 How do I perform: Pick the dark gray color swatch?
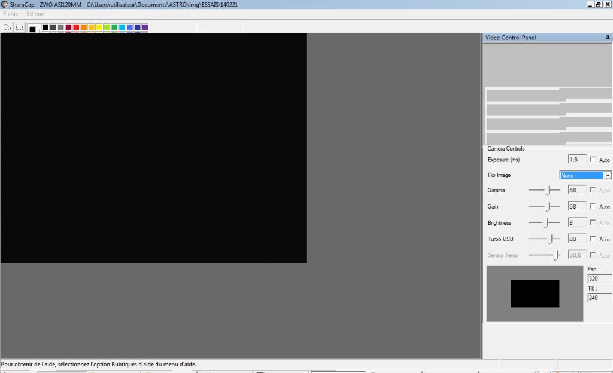click(x=53, y=27)
